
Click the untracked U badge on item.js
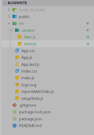[x=88, y=37]
